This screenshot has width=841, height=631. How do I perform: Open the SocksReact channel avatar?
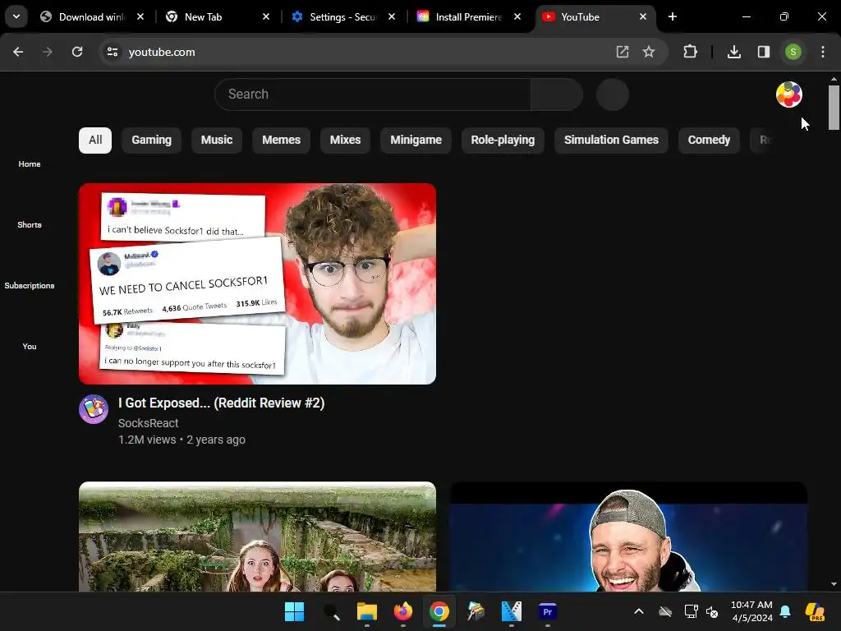click(94, 409)
